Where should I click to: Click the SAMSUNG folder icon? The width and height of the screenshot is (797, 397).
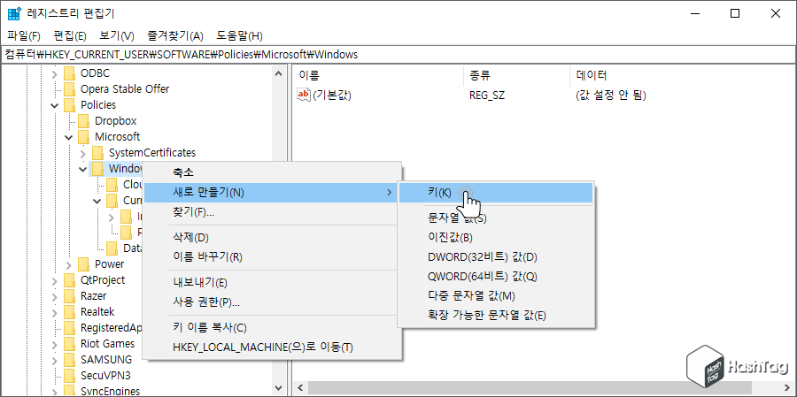[69, 360]
